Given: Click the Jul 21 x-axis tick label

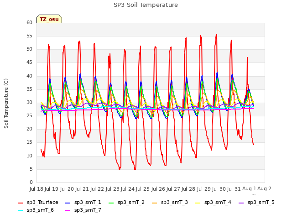Looking at the screenshot, I should point(83,189).
